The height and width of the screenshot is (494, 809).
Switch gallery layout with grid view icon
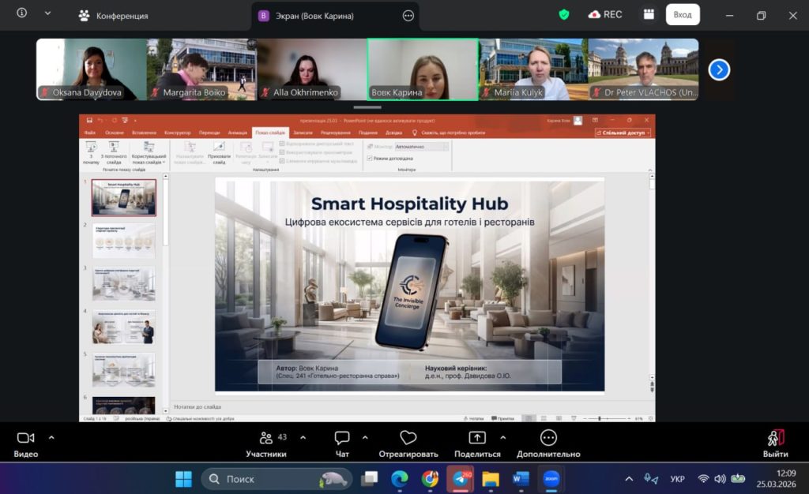click(x=649, y=14)
